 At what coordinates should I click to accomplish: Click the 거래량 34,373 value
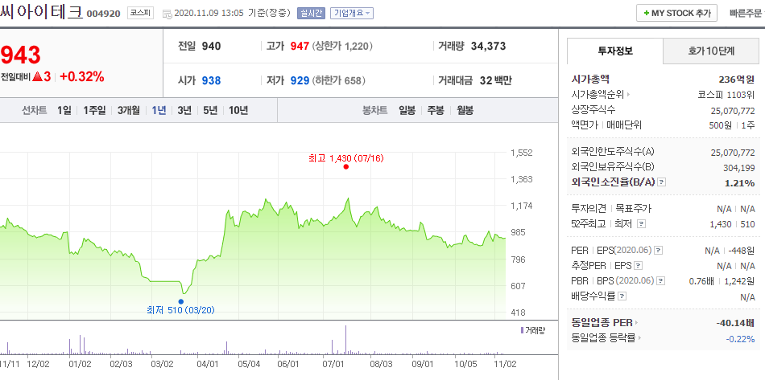coord(488,47)
